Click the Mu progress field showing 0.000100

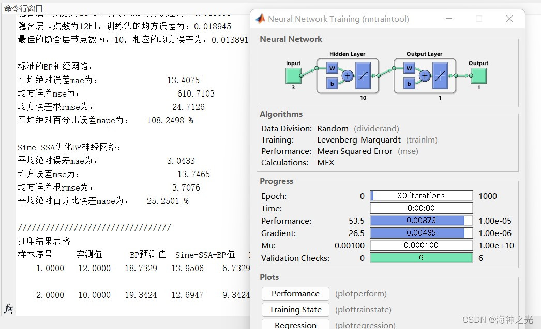coord(422,245)
